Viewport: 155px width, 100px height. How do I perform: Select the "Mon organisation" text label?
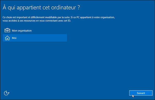coord(22,31)
